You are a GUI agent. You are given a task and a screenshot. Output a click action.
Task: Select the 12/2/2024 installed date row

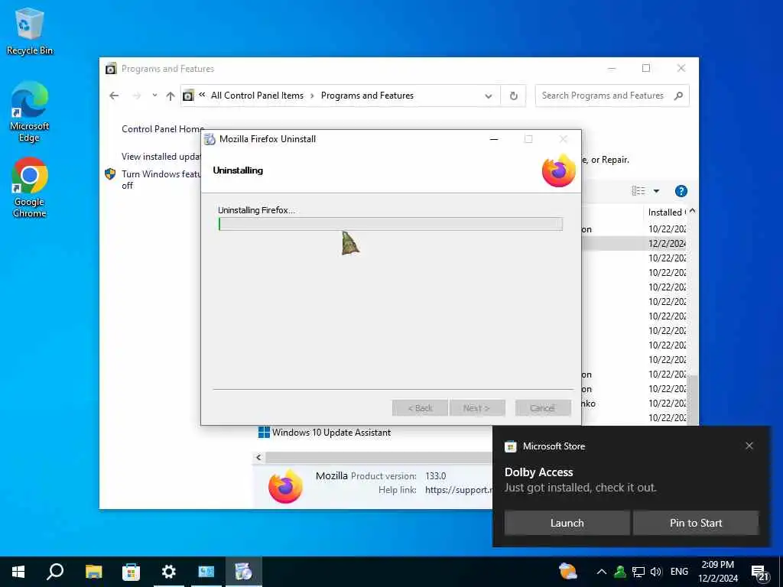pos(666,243)
